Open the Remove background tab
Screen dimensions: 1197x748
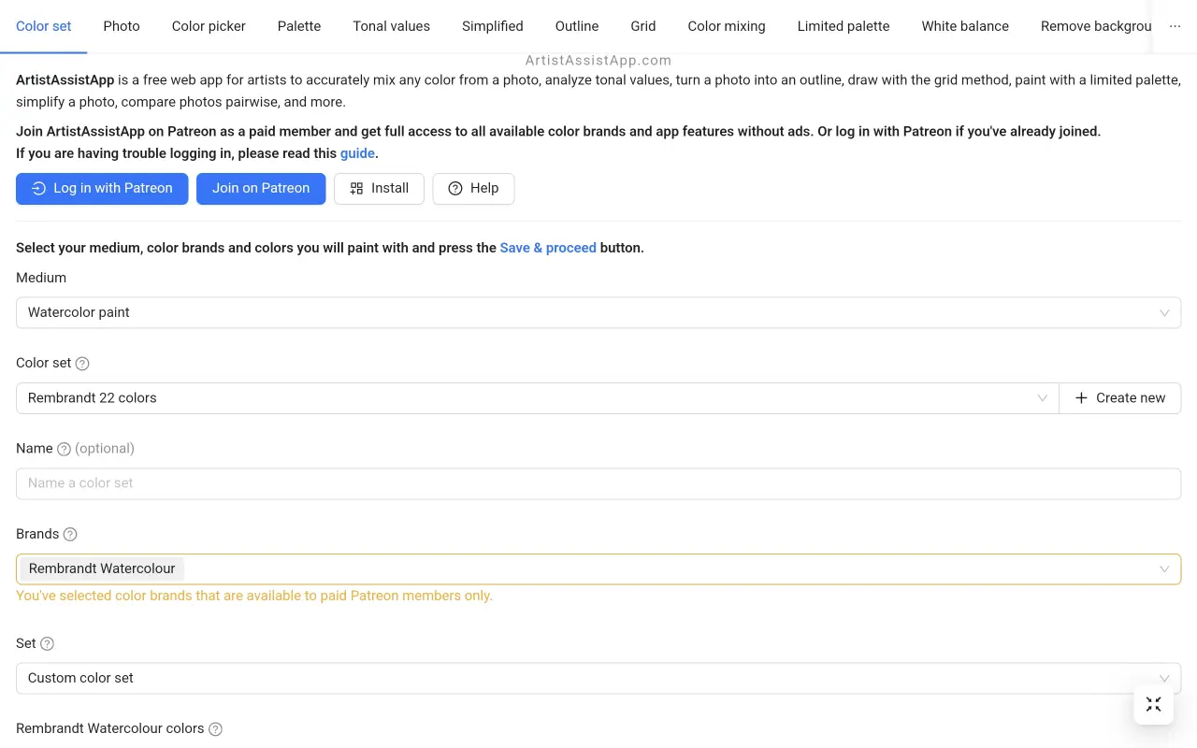(1096, 26)
